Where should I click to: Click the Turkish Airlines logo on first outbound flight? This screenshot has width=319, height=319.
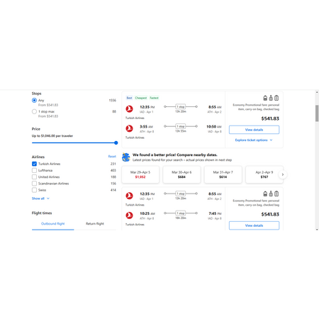129,109
